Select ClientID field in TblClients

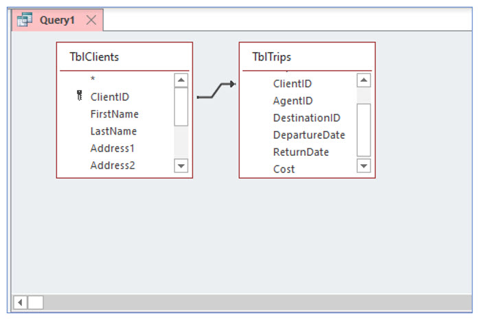coord(110,97)
